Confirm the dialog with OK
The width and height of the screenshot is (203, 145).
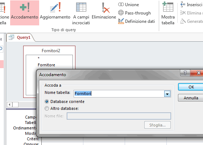191,87
